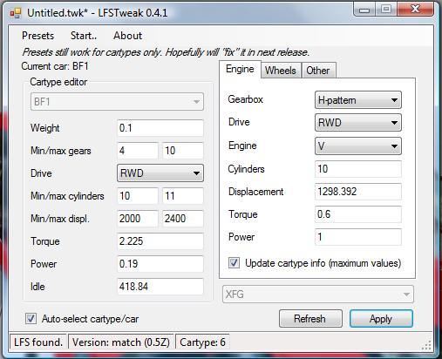Open the Presets menu
The image size is (442, 359).
pos(38,36)
